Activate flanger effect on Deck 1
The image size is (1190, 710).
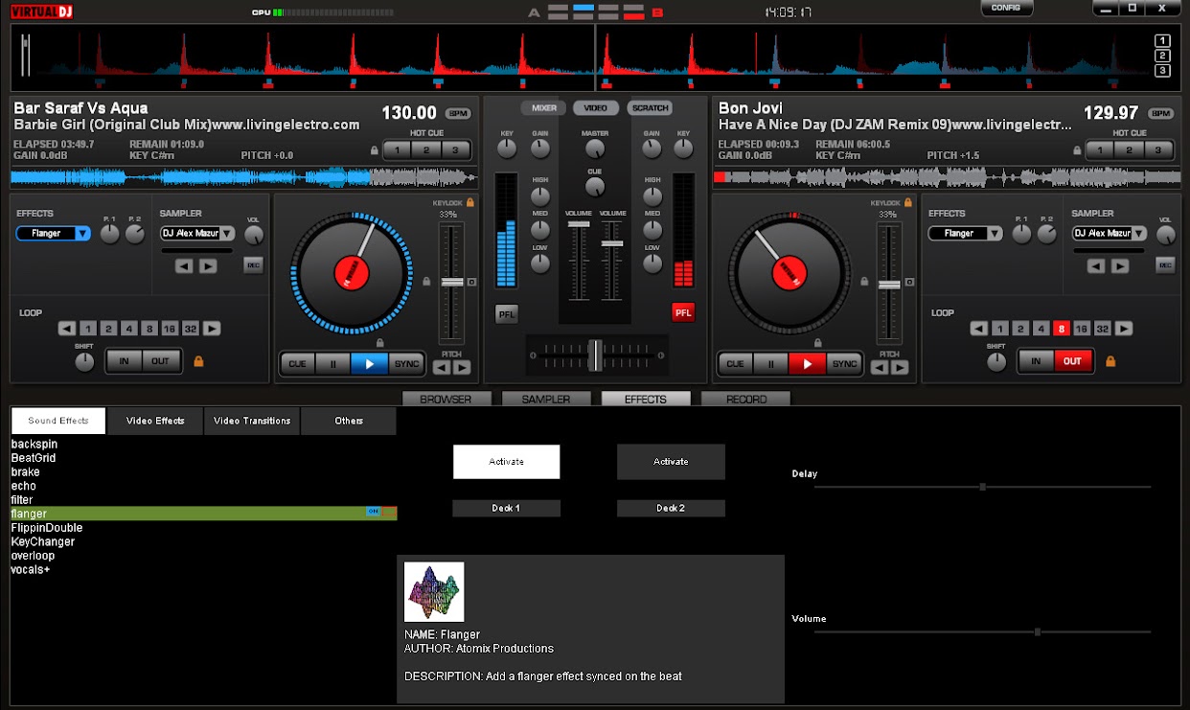click(506, 462)
